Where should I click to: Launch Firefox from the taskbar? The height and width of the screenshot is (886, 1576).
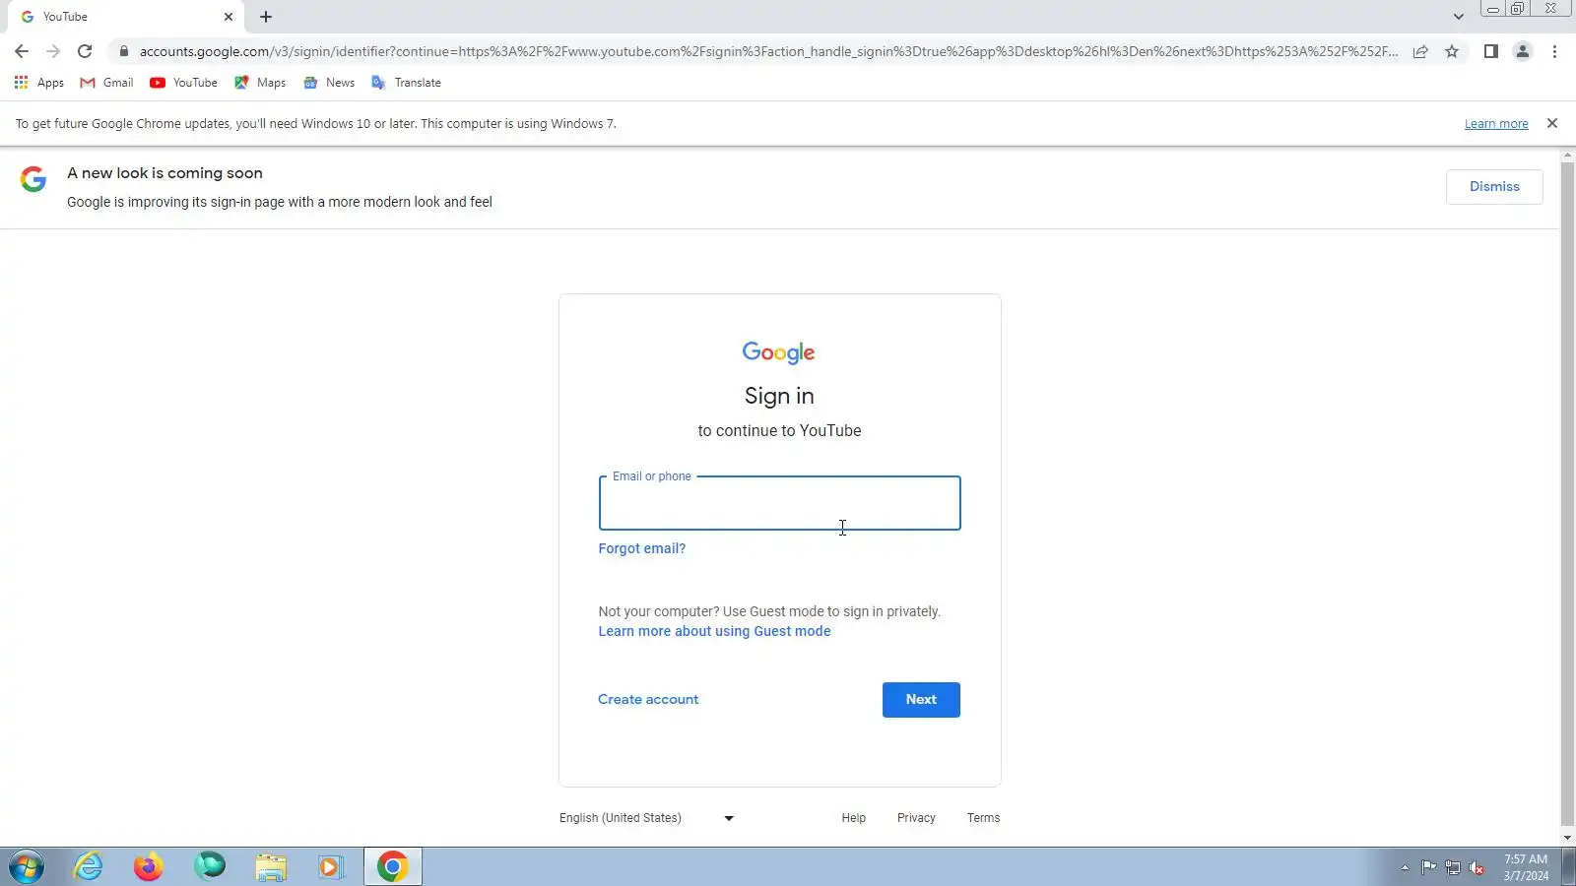tap(149, 866)
